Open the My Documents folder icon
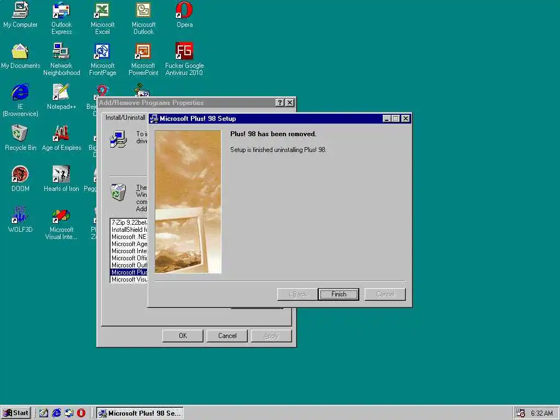The width and height of the screenshot is (560, 420). 20,56
